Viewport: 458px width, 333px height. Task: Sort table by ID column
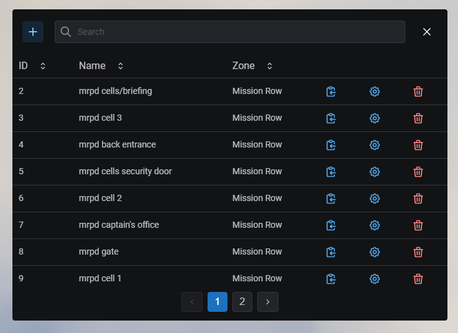[43, 66]
